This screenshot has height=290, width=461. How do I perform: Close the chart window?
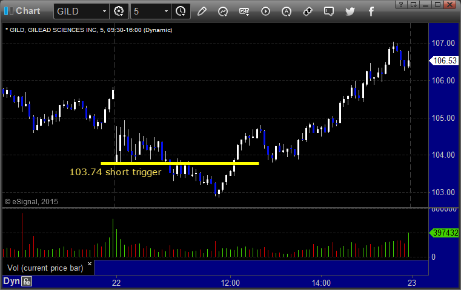[449, 4]
